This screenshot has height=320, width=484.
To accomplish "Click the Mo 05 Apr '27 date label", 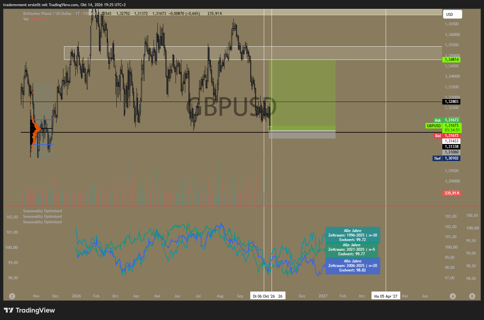I will tap(386, 296).
